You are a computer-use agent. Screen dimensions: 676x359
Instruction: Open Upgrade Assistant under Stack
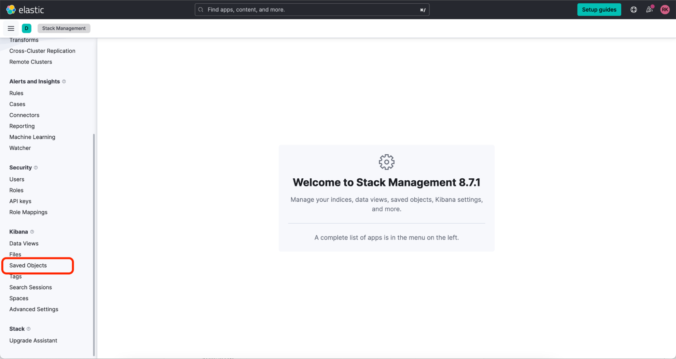33,340
